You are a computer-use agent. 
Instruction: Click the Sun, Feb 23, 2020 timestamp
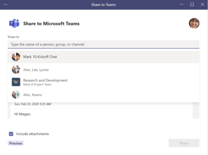tap(33, 104)
